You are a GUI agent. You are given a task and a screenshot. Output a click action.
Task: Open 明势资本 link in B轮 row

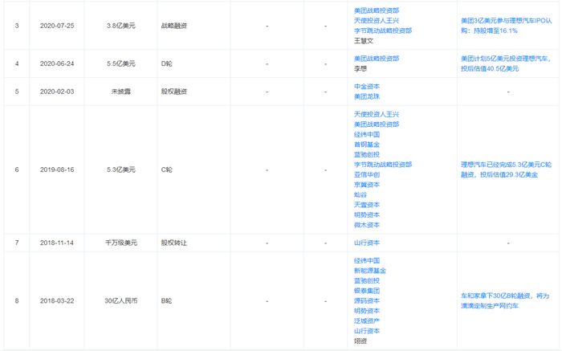[367, 311]
